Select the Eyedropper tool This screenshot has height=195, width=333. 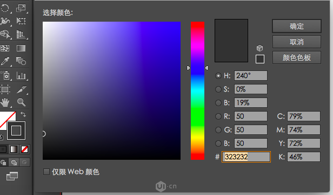coord(5,61)
